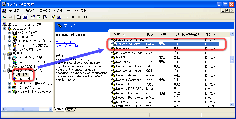Expand the リムーバブル記憶域 node
236x119 pixels.
pos(10,58)
